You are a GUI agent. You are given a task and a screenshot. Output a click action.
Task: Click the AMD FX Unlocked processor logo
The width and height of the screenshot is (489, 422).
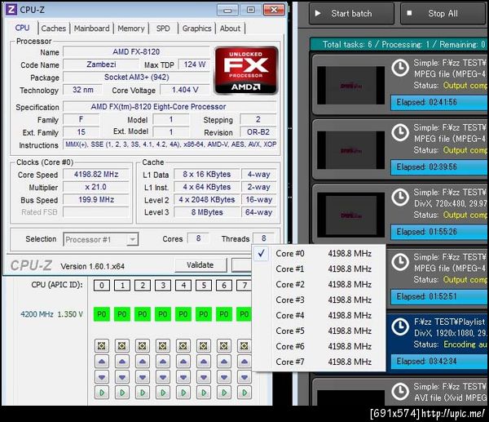[x=246, y=70]
